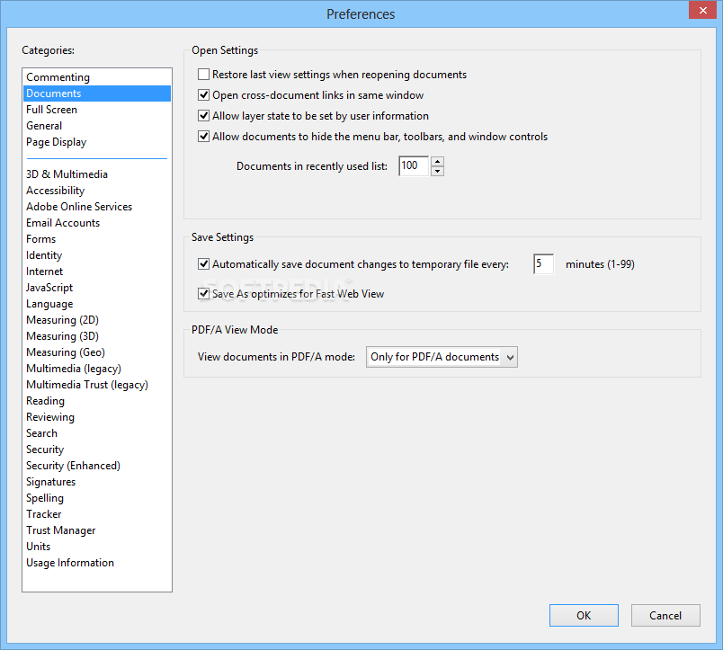Open the Accessibility category
The image size is (723, 650).
[x=97, y=191]
